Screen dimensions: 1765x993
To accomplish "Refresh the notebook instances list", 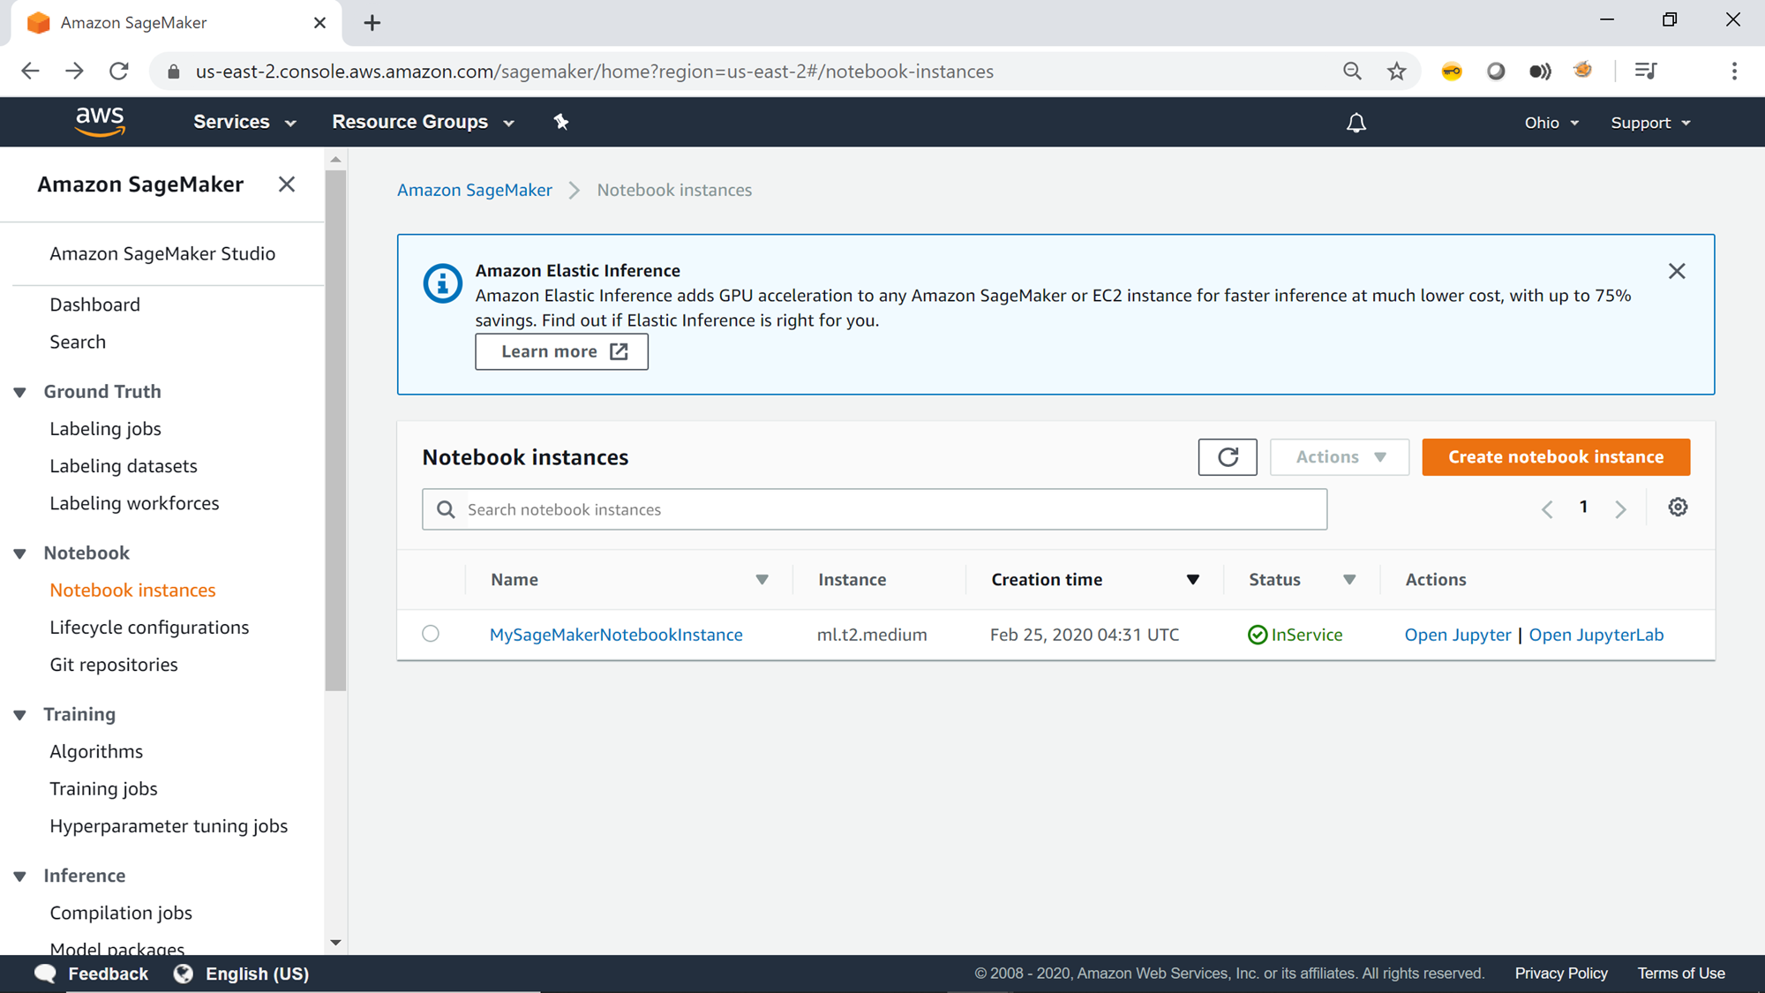I will [1227, 457].
